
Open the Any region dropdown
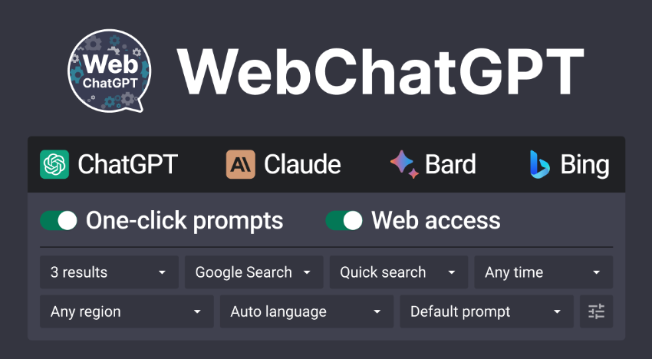[127, 311]
